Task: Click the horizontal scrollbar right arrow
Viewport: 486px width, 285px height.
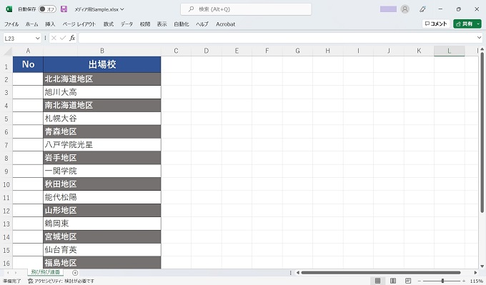Action: pos(475,273)
